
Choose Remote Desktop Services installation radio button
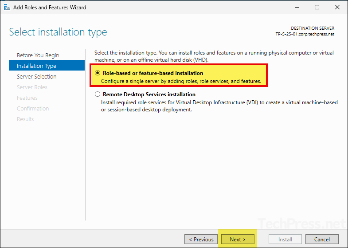(x=98, y=94)
